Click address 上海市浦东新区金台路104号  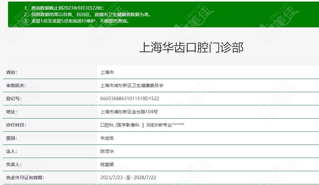[x=129, y=112]
